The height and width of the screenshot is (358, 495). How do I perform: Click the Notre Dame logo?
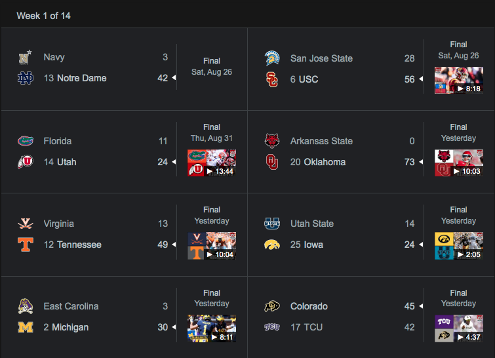tap(25, 79)
